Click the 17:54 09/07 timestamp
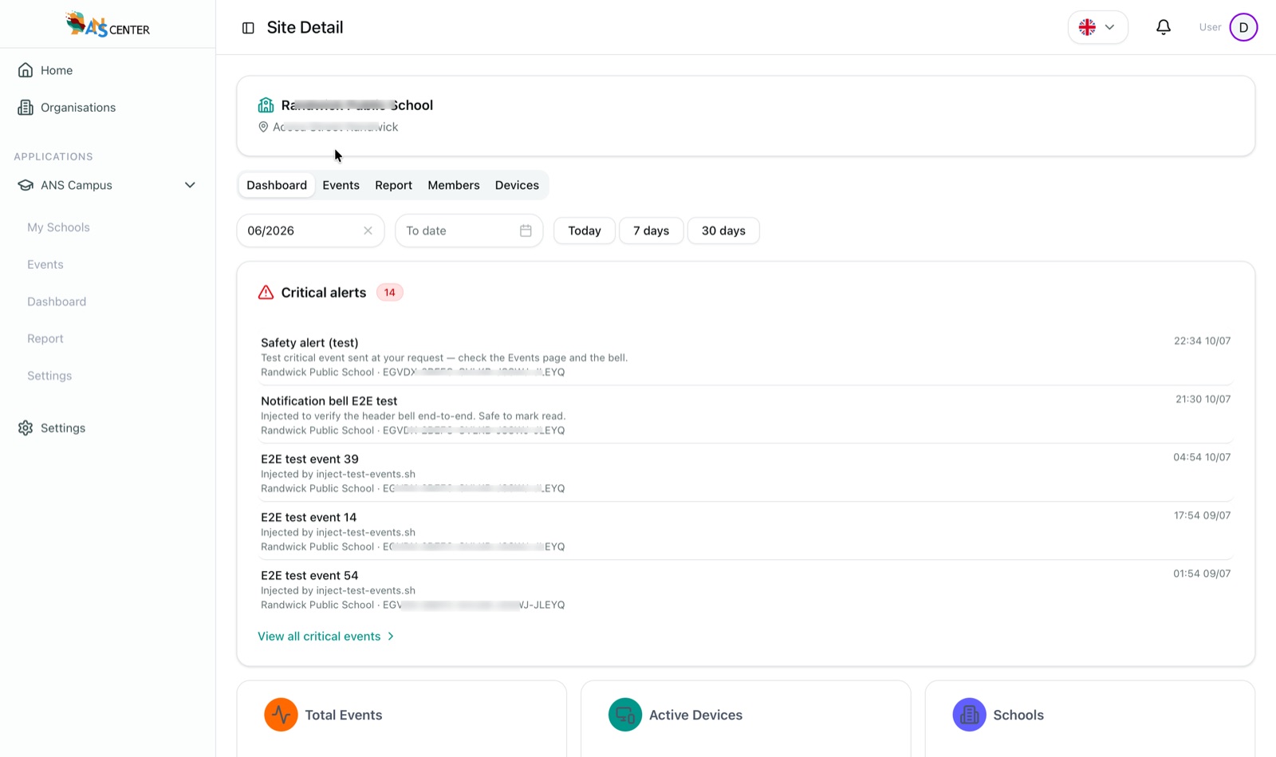Viewport: 1276px width, 757px height. click(x=1202, y=515)
